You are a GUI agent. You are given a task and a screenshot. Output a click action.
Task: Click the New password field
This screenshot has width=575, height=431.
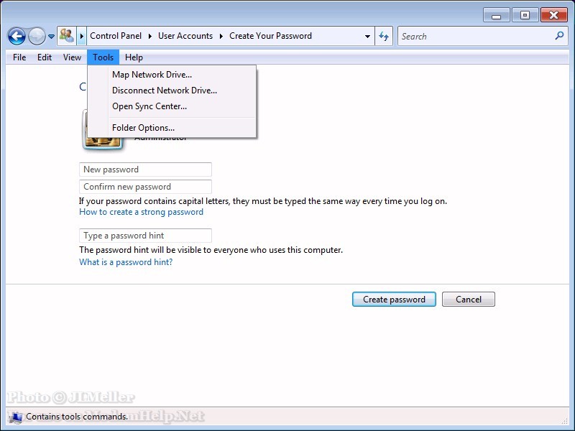[x=145, y=170]
